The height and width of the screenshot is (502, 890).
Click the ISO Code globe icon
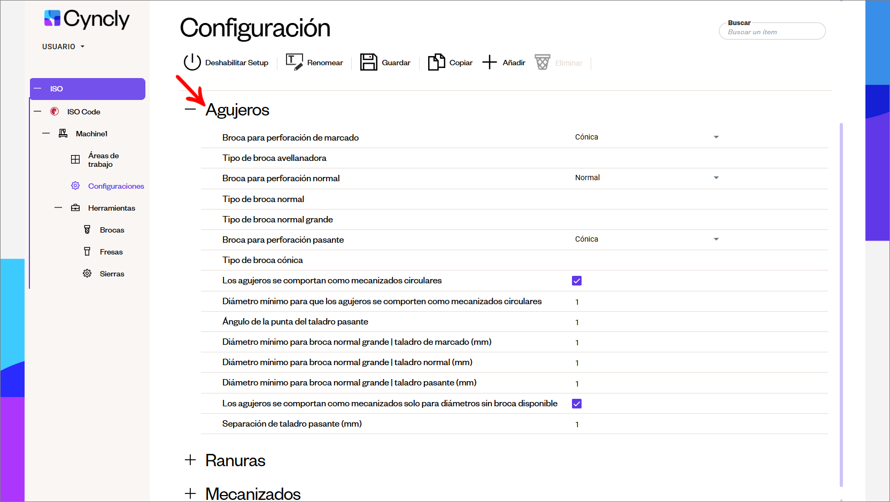pyautogui.click(x=55, y=111)
